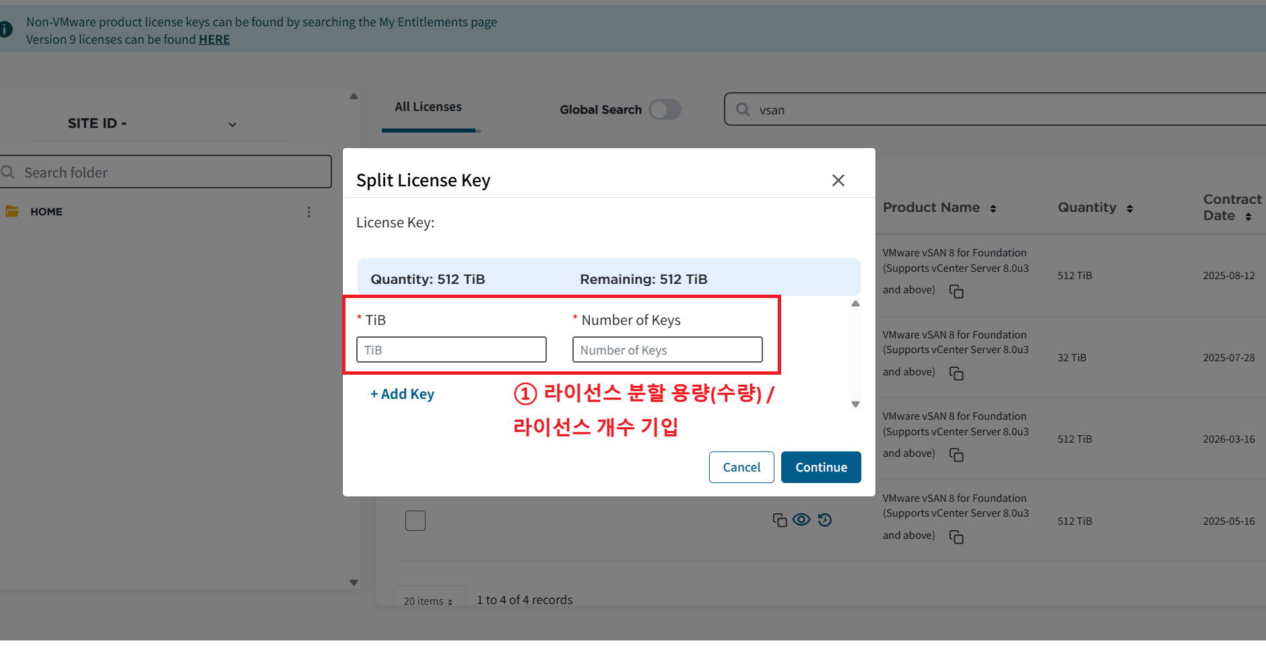Tick the checkbox in the last license row
Viewport: 1266px width, 664px height.
click(x=415, y=521)
